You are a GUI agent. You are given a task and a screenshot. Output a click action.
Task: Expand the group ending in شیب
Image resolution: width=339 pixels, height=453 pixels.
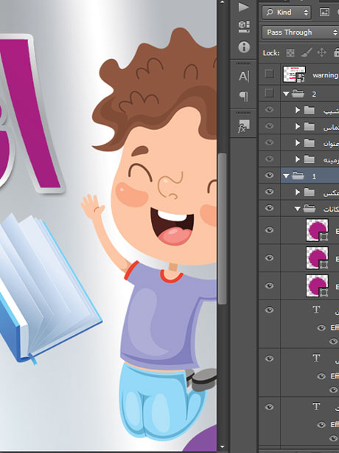pos(298,110)
